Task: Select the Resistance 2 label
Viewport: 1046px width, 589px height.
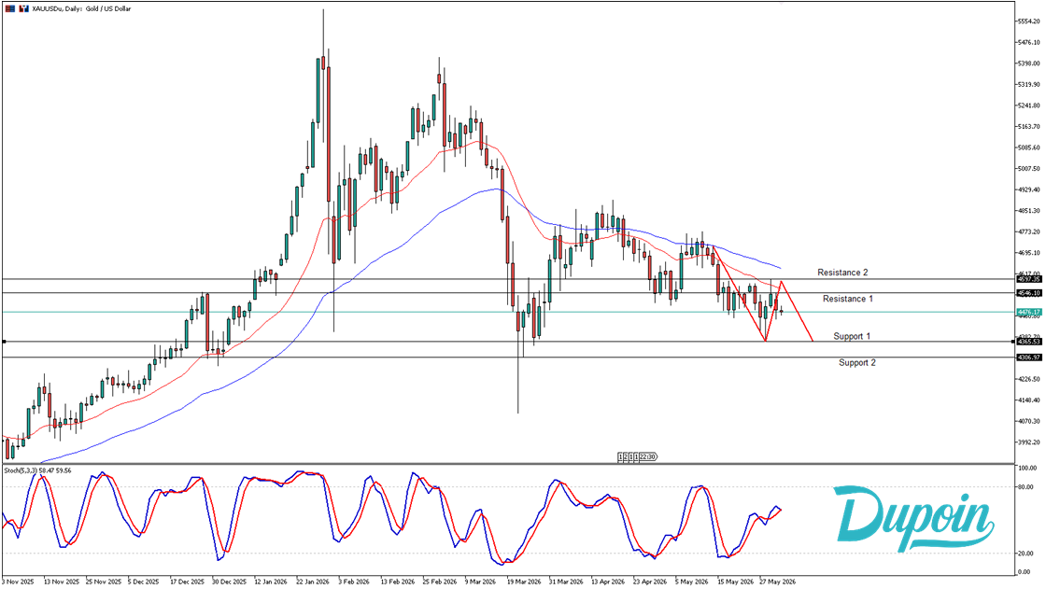Action: coord(842,273)
